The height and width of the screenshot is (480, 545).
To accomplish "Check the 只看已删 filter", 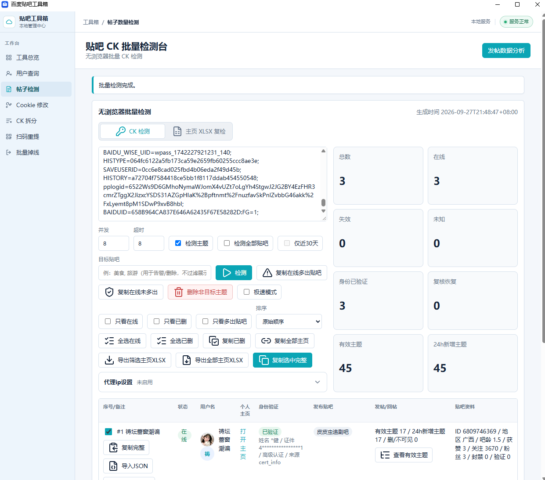I will tap(156, 321).
